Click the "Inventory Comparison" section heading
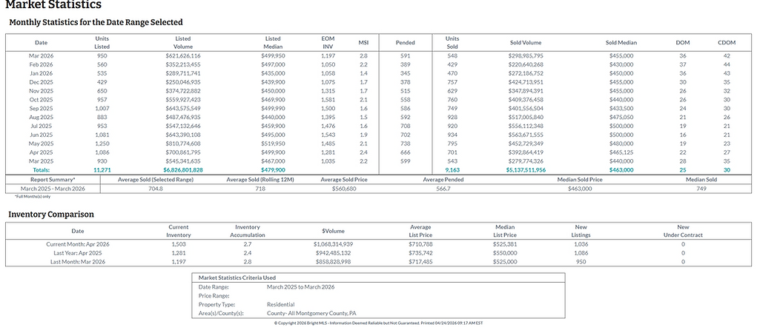The width and height of the screenshot is (757, 327). tap(50, 215)
